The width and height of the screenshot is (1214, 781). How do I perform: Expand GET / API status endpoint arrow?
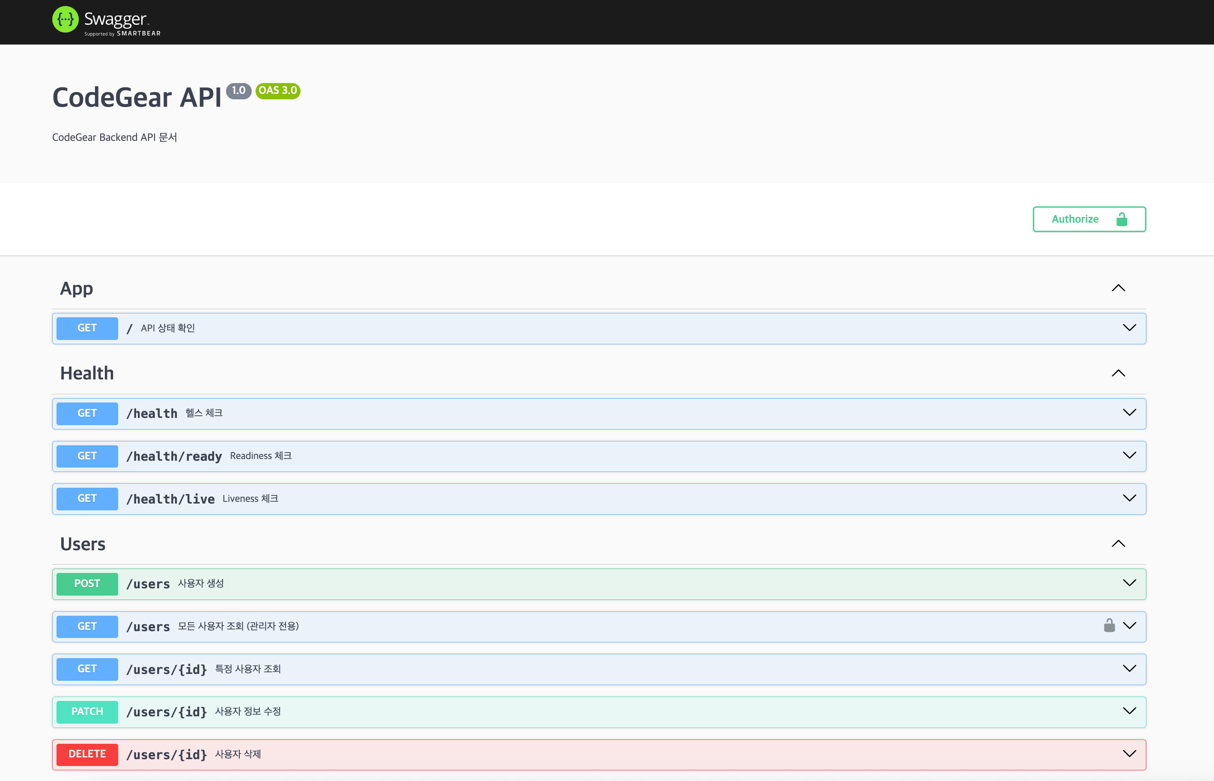(1129, 328)
